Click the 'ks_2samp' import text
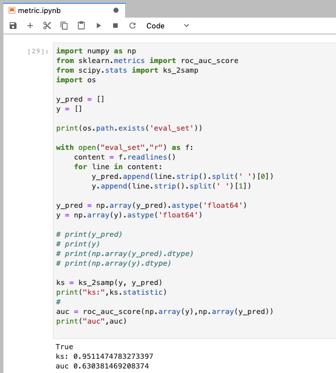This screenshot has height=373, width=336. tap(181, 70)
